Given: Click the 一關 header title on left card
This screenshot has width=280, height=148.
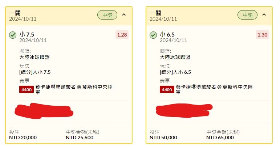Looking at the screenshot, I should 15,13.
